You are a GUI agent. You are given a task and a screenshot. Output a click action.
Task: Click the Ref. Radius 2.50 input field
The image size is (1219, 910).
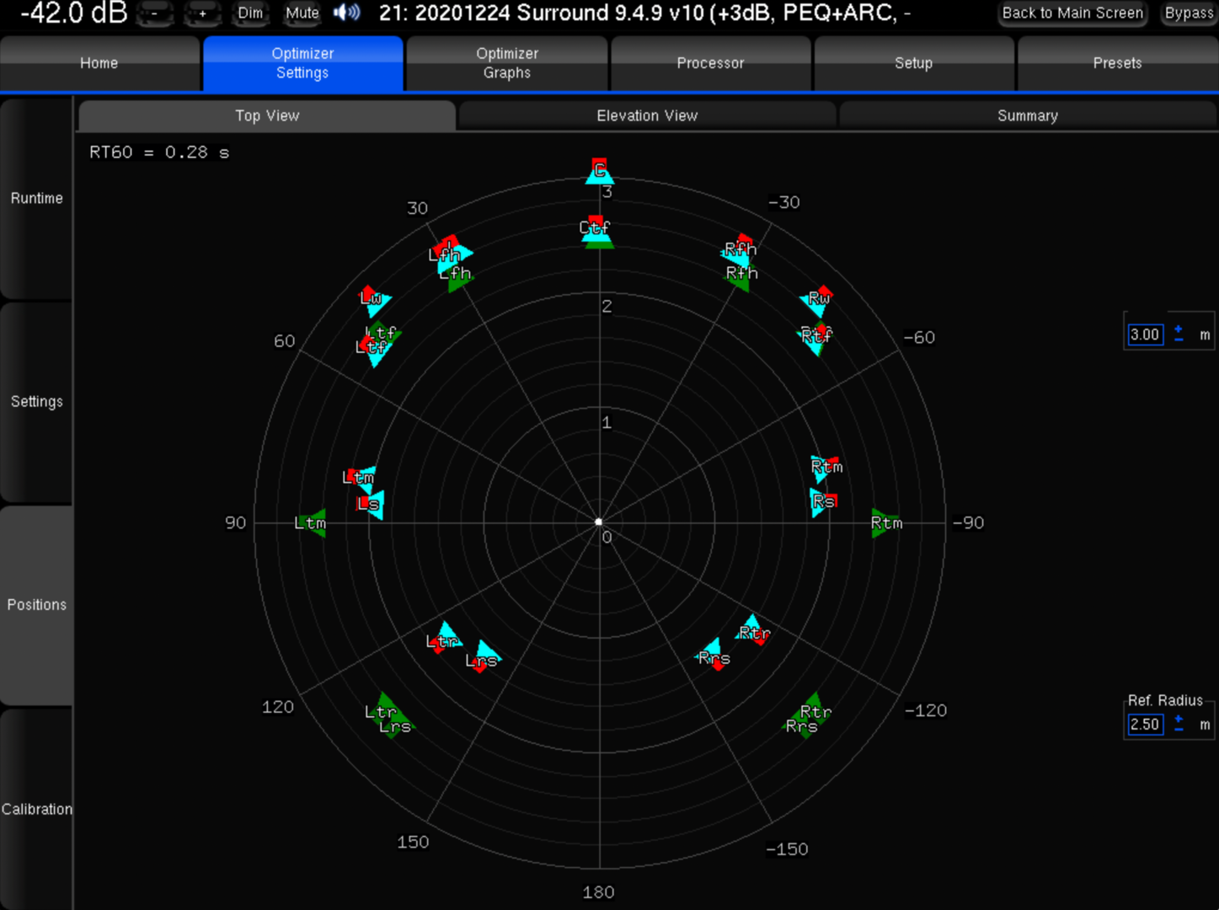tap(1145, 724)
